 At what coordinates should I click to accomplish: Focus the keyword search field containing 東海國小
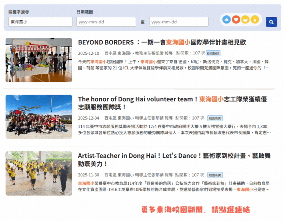pos(40,22)
